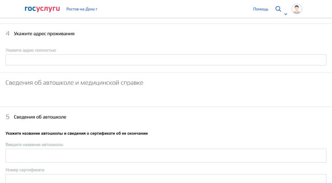
Task: Change location via Ростов-на-Дону г link
Action: 82,9
